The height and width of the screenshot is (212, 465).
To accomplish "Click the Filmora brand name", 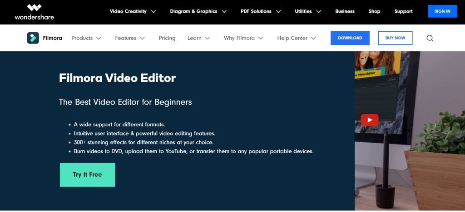I will click(x=53, y=38).
